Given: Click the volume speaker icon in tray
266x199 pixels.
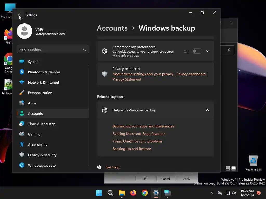Looking at the screenshot, I should click(234, 193).
